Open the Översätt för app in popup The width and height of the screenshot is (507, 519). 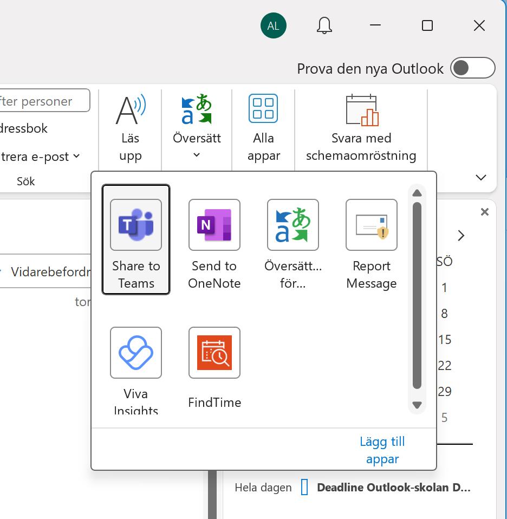293,244
